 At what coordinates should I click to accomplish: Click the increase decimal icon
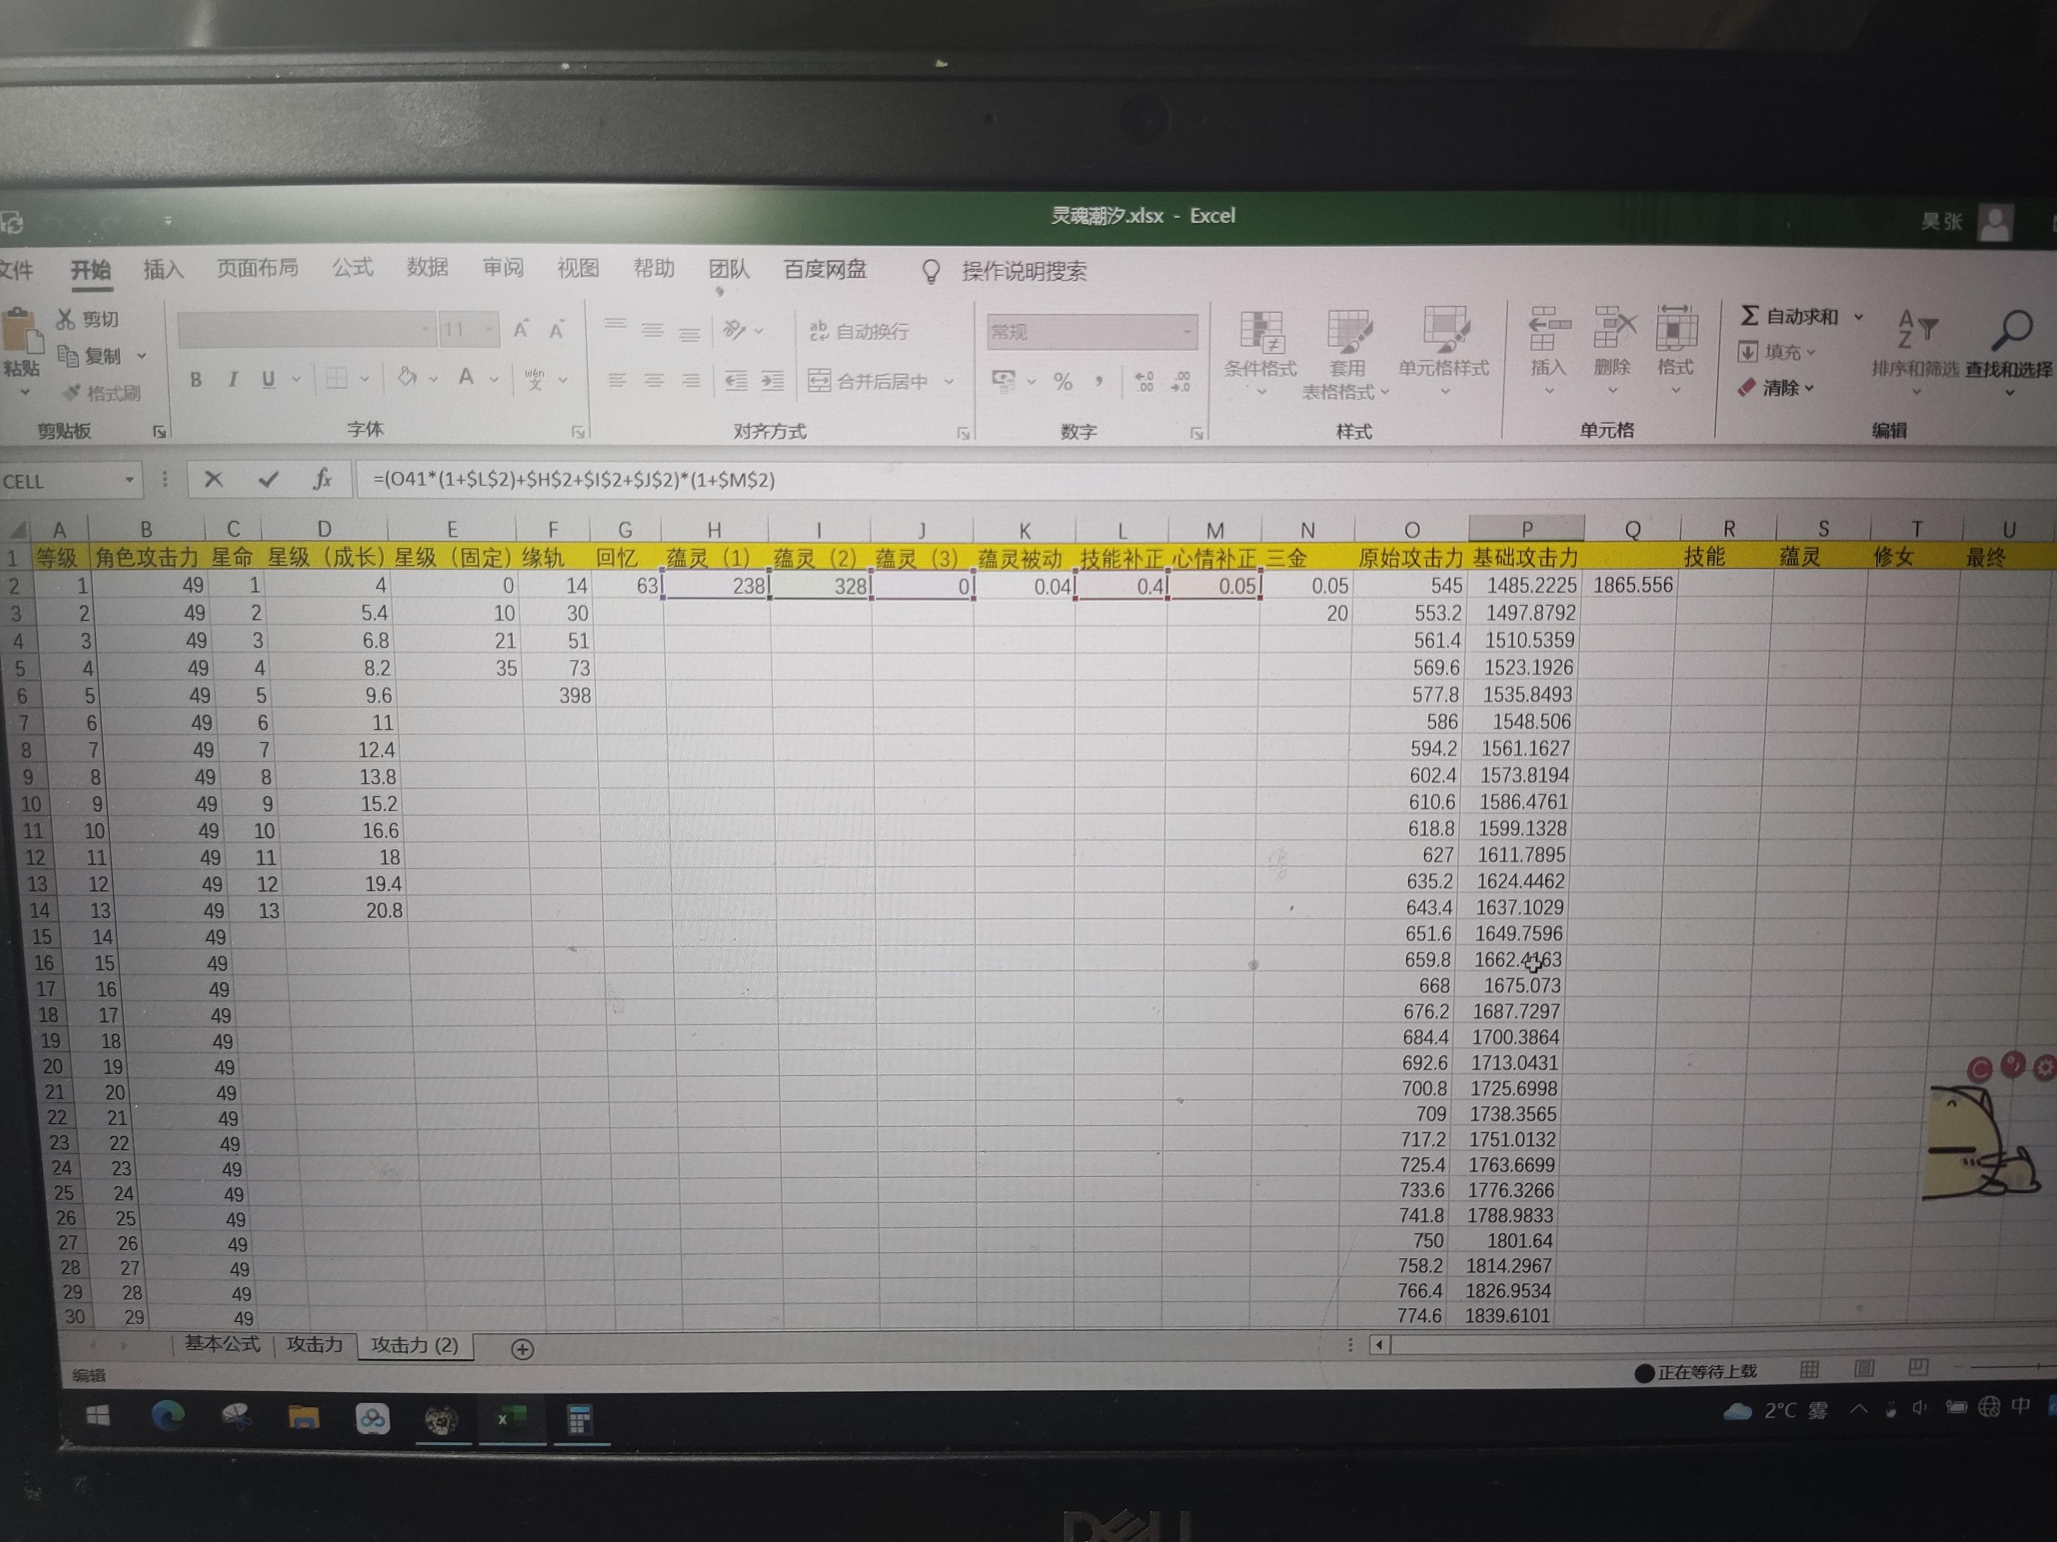1144,381
